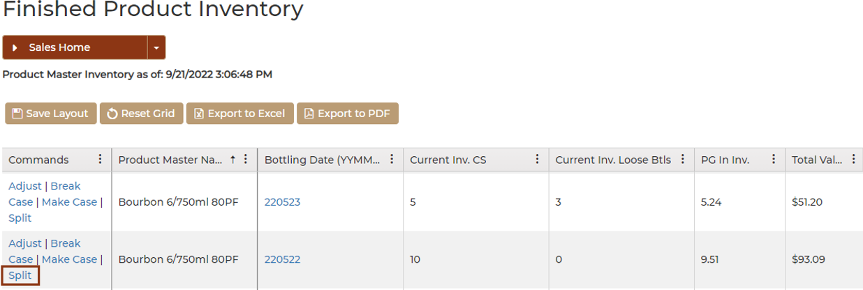The height and width of the screenshot is (290, 863).
Task: Click Adjust for the 220523 row
Action: [x=25, y=186]
